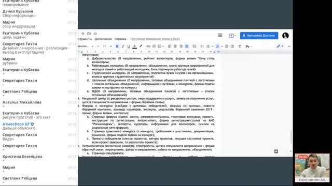Click the move-to-folder icon

click(x=89, y=34)
